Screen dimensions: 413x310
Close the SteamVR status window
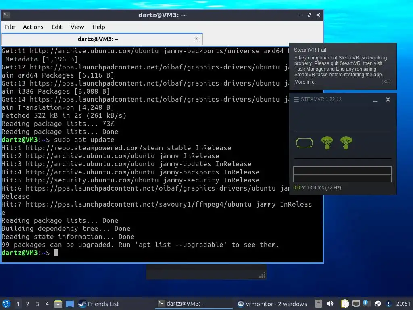click(x=388, y=100)
